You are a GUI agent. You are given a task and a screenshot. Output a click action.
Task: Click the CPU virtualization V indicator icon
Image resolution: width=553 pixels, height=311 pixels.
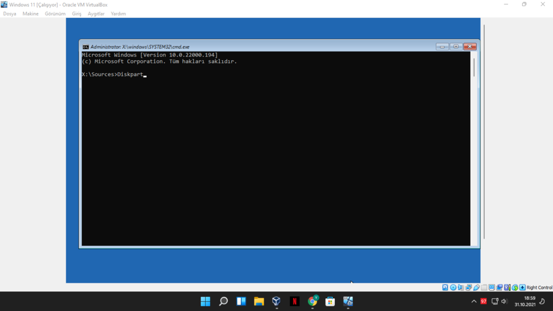(x=507, y=288)
